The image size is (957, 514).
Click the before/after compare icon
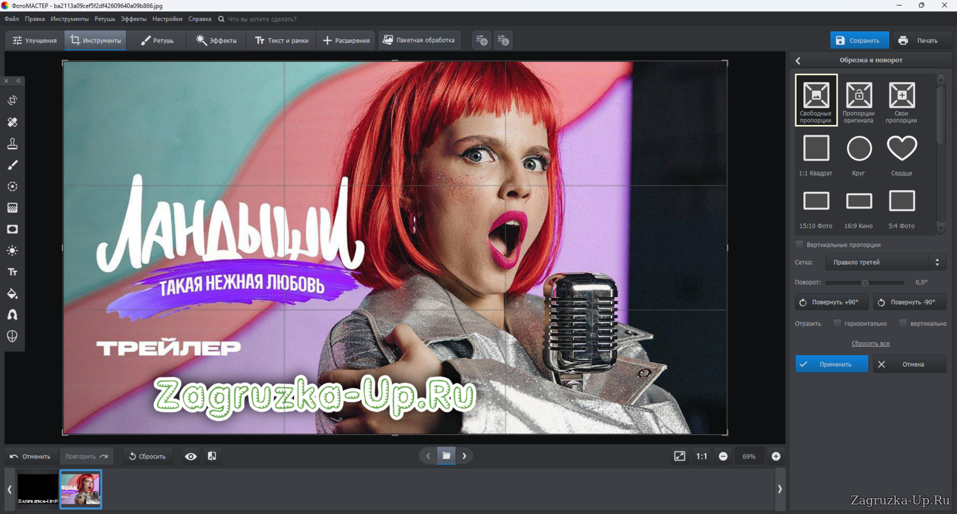tap(212, 456)
